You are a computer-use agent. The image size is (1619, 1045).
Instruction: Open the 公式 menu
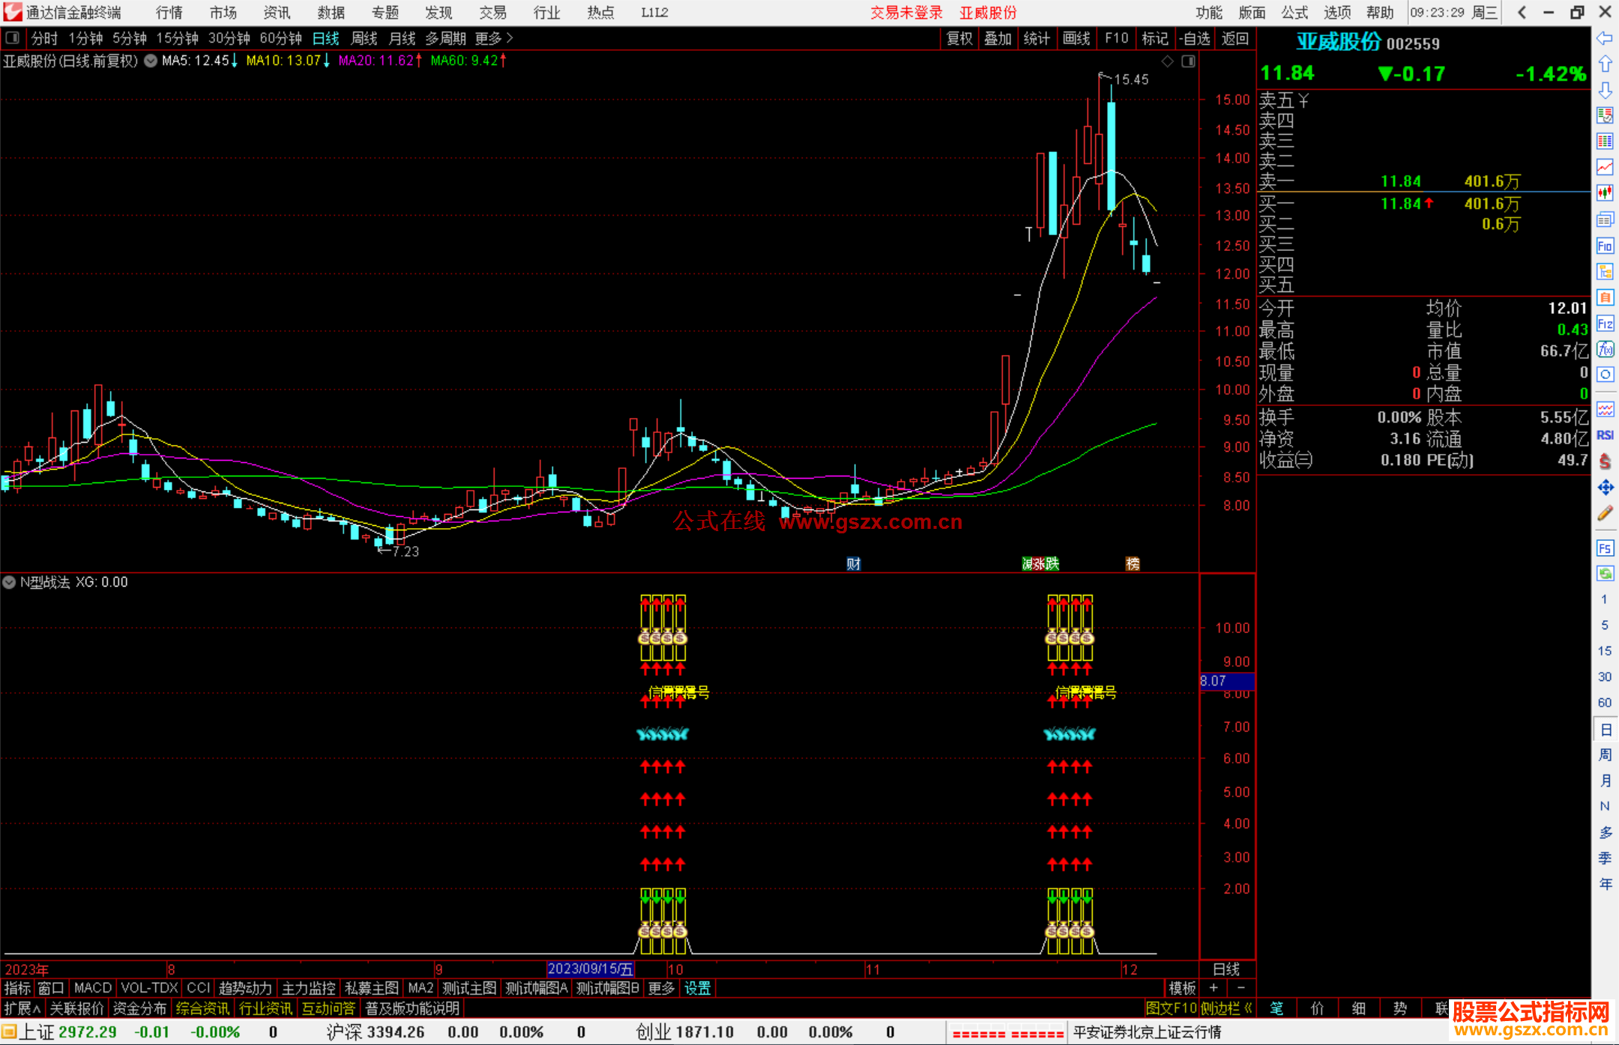(x=1294, y=13)
